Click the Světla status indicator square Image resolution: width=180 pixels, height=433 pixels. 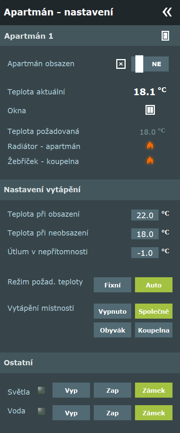click(41, 390)
